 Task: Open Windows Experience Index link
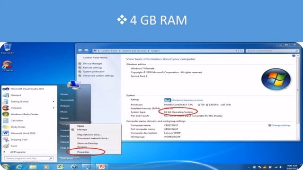tap(187, 100)
